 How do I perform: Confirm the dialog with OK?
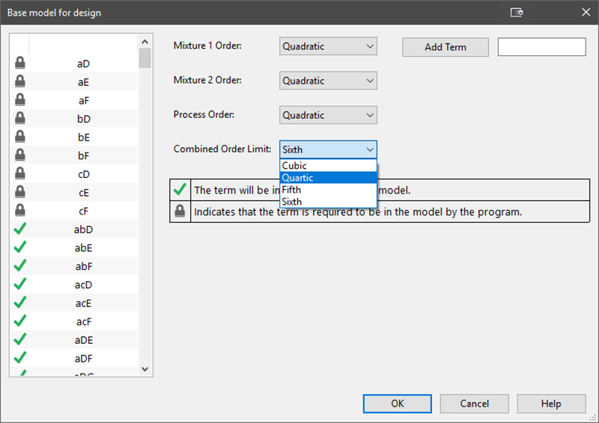click(x=397, y=404)
